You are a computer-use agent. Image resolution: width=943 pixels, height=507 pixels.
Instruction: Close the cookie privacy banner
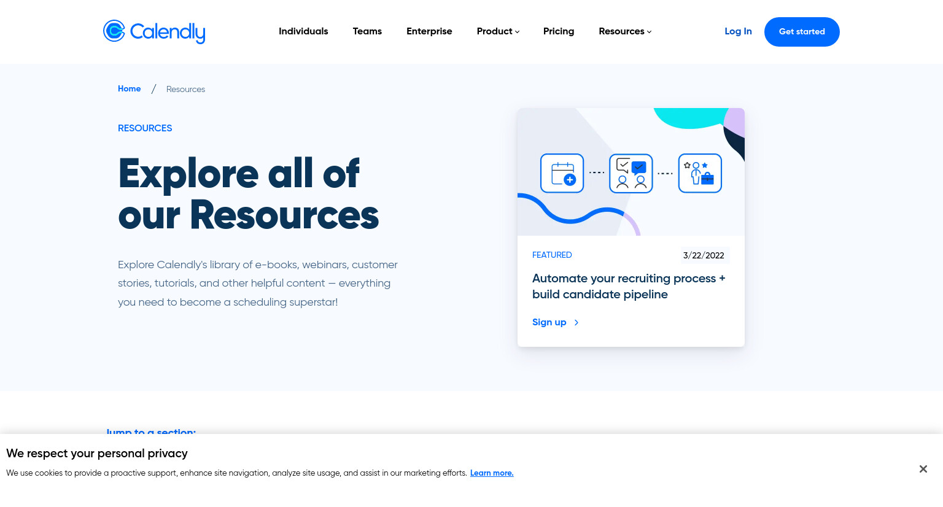click(923, 469)
